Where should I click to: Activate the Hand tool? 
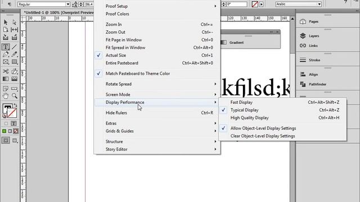tap(6, 96)
